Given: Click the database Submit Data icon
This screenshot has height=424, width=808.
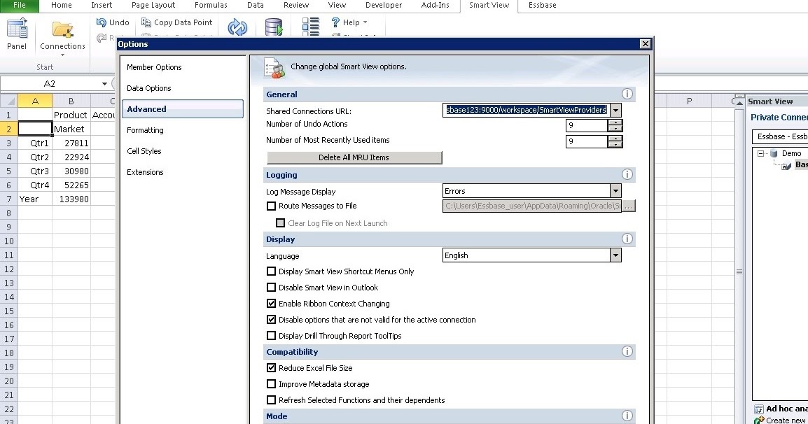Looking at the screenshot, I should [x=274, y=26].
